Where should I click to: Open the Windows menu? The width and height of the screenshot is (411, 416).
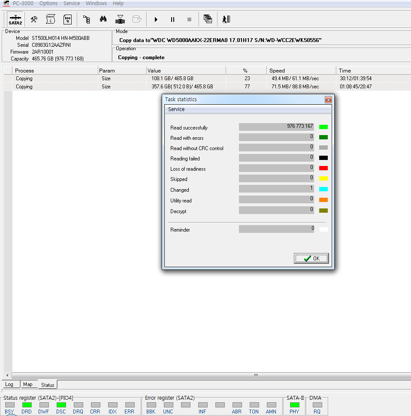(x=96, y=3)
